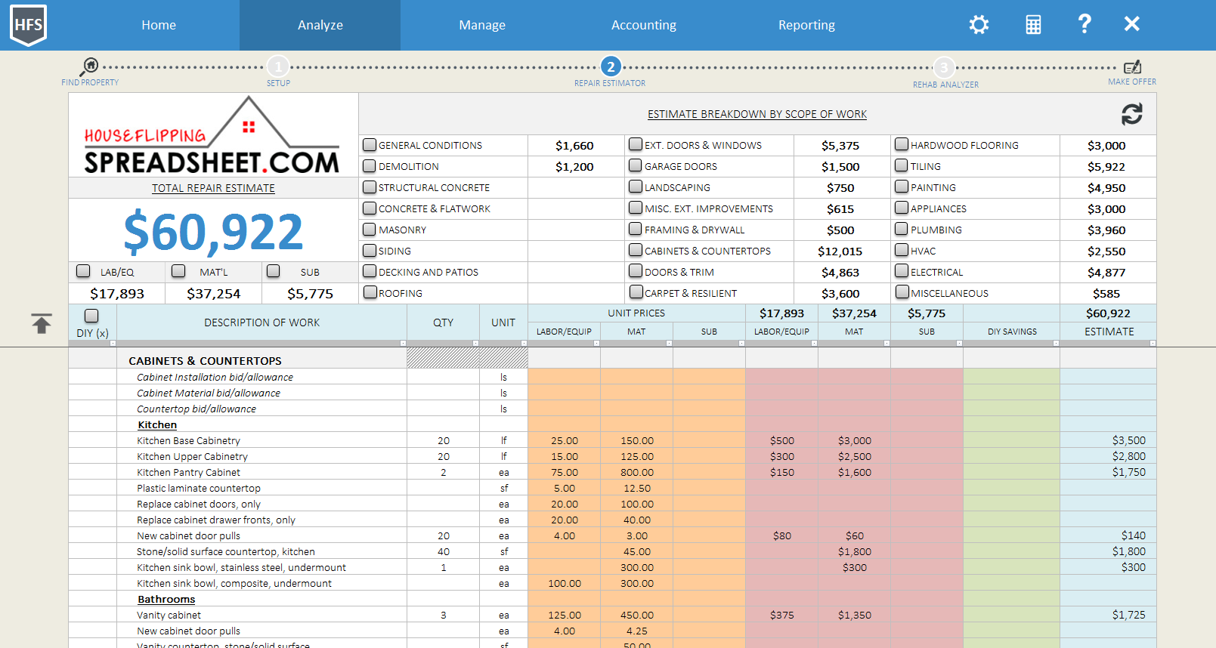Enable the DIY (x) checkbox

click(91, 316)
